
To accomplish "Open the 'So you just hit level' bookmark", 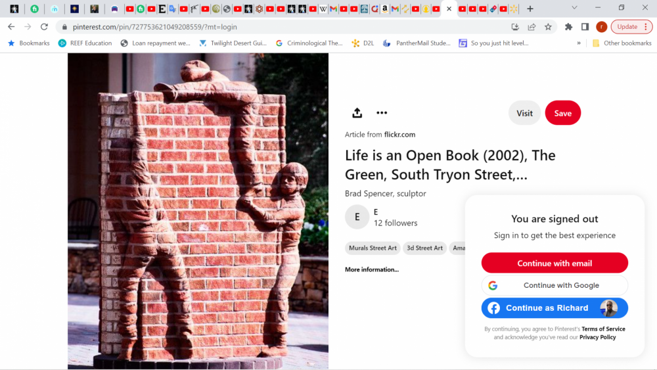I will (x=493, y=43).
